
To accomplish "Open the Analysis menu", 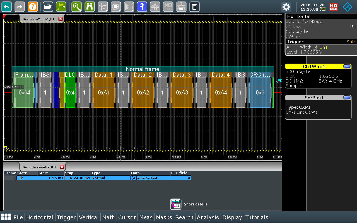I will [x=208, y=217].
